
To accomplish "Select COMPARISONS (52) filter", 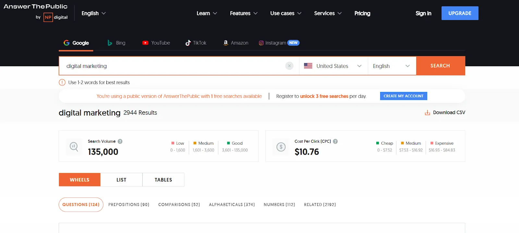I will tap(179, 205).
